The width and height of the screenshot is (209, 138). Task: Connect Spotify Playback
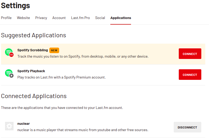pos(190,75)
